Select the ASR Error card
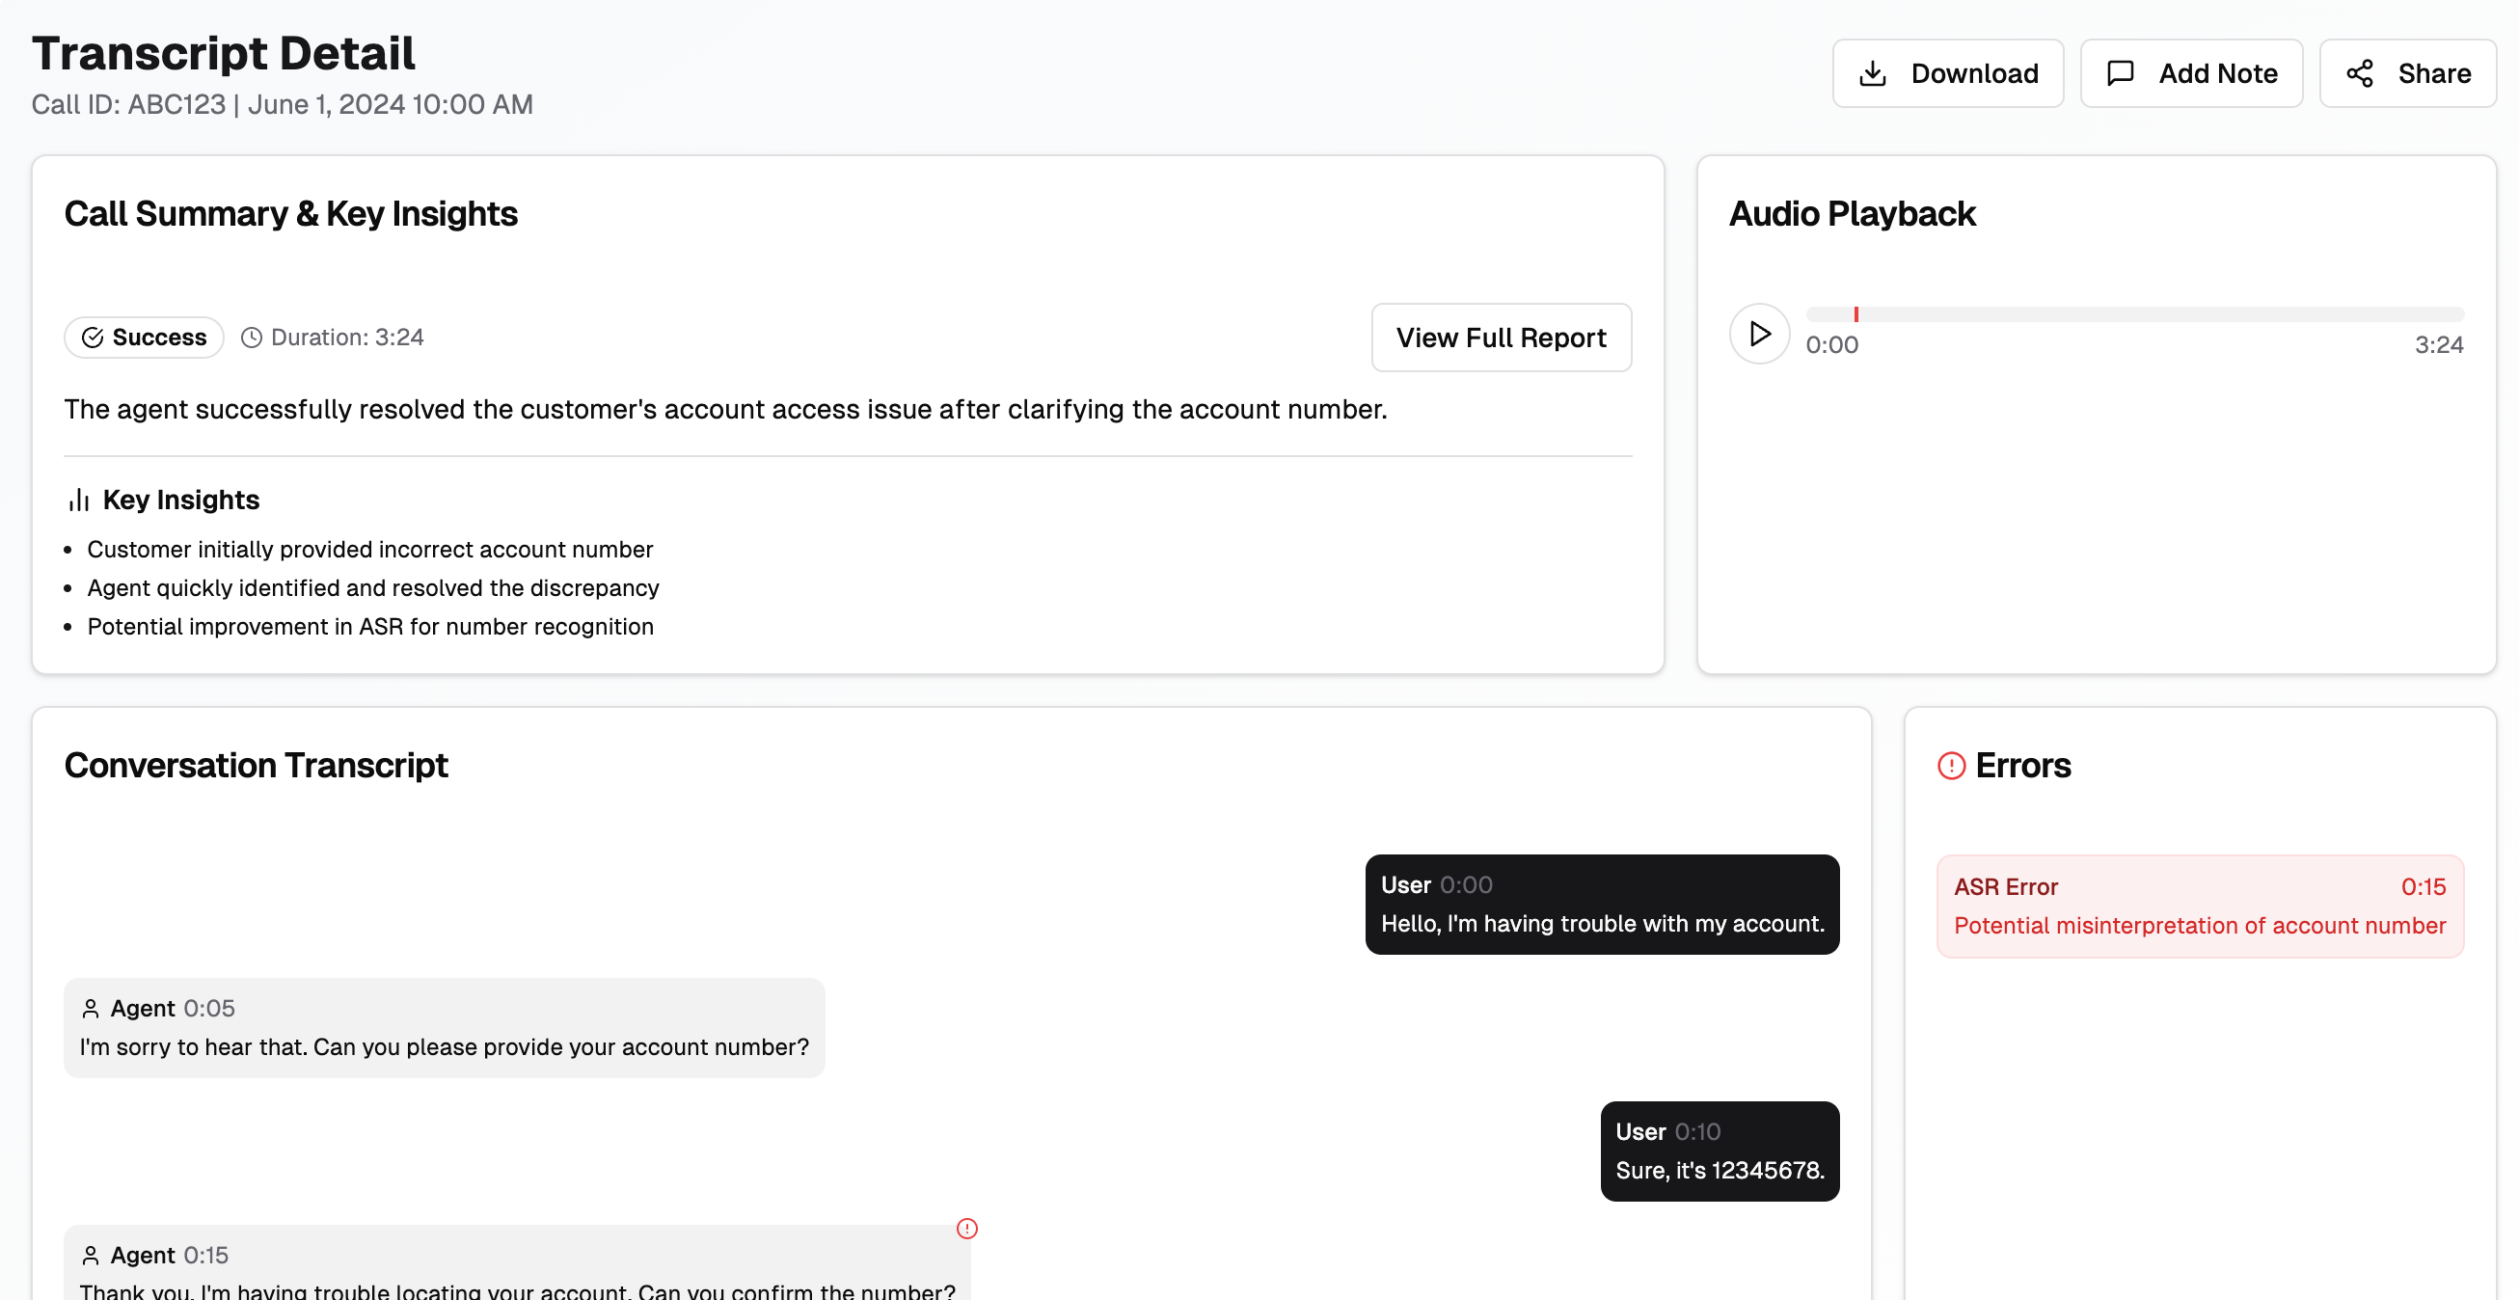This screenshot has height=1300, width=2519. 2199,906
